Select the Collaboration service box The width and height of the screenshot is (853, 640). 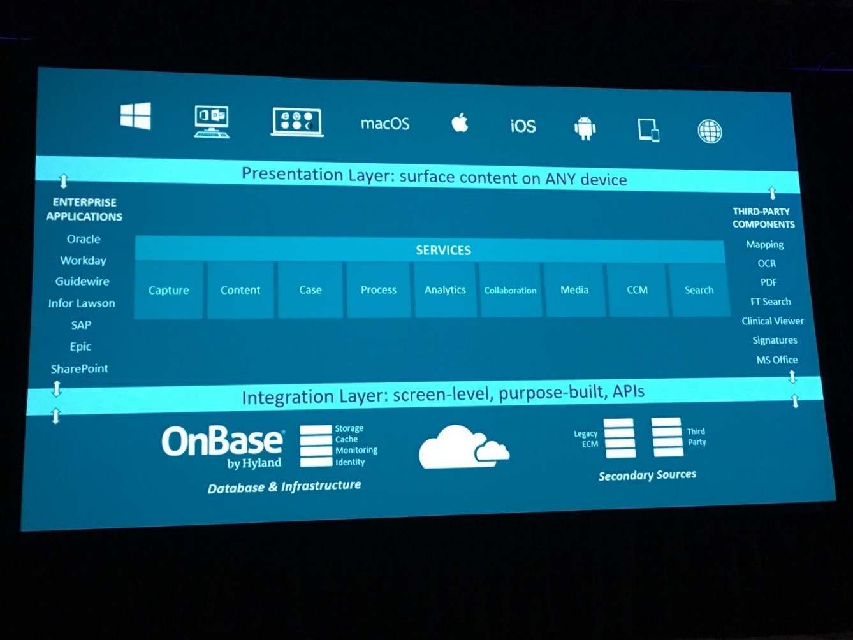(510, 290)
